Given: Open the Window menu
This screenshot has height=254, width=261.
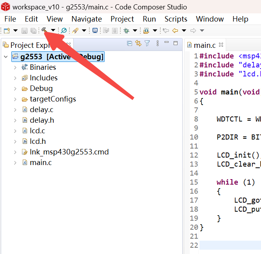Looking at the screenshot, I should coord(210,19).
